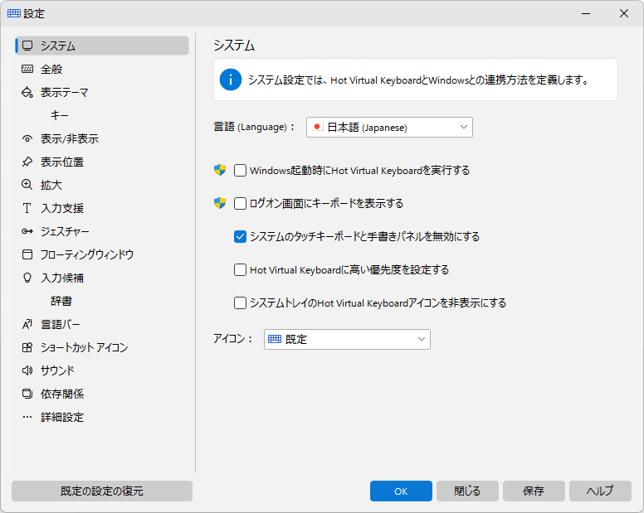The width and height of the screenshot is (644, 513).
Task: Uncheck システムのタッチキーボードと手書きパネルを無効にする
Action: point(240,237)
